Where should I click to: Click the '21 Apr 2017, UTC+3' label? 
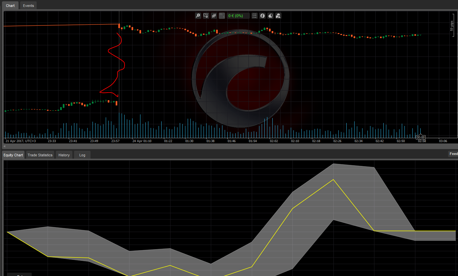coord(20,141)
